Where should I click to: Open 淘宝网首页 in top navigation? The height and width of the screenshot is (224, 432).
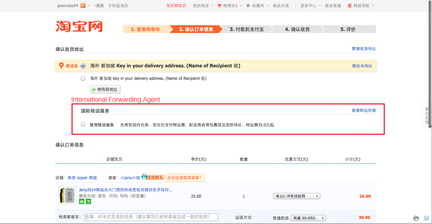176,5
